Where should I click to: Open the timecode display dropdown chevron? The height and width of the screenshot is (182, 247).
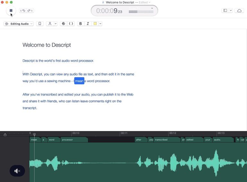152,8
